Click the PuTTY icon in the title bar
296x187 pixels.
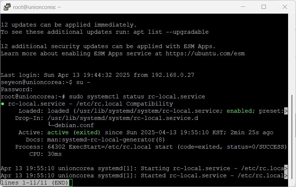(7, 7)
